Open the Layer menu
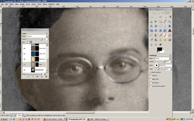The height and width of the screenshot is (121, 194). pyautogui.click(x=28, y=4)
